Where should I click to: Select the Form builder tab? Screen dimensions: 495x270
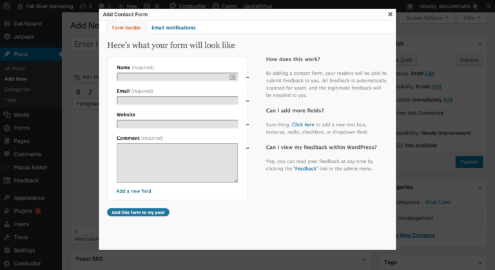coord(126,28)
